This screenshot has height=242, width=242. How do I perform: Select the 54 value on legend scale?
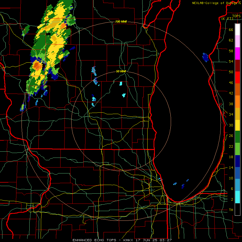(x=231, y=61)
